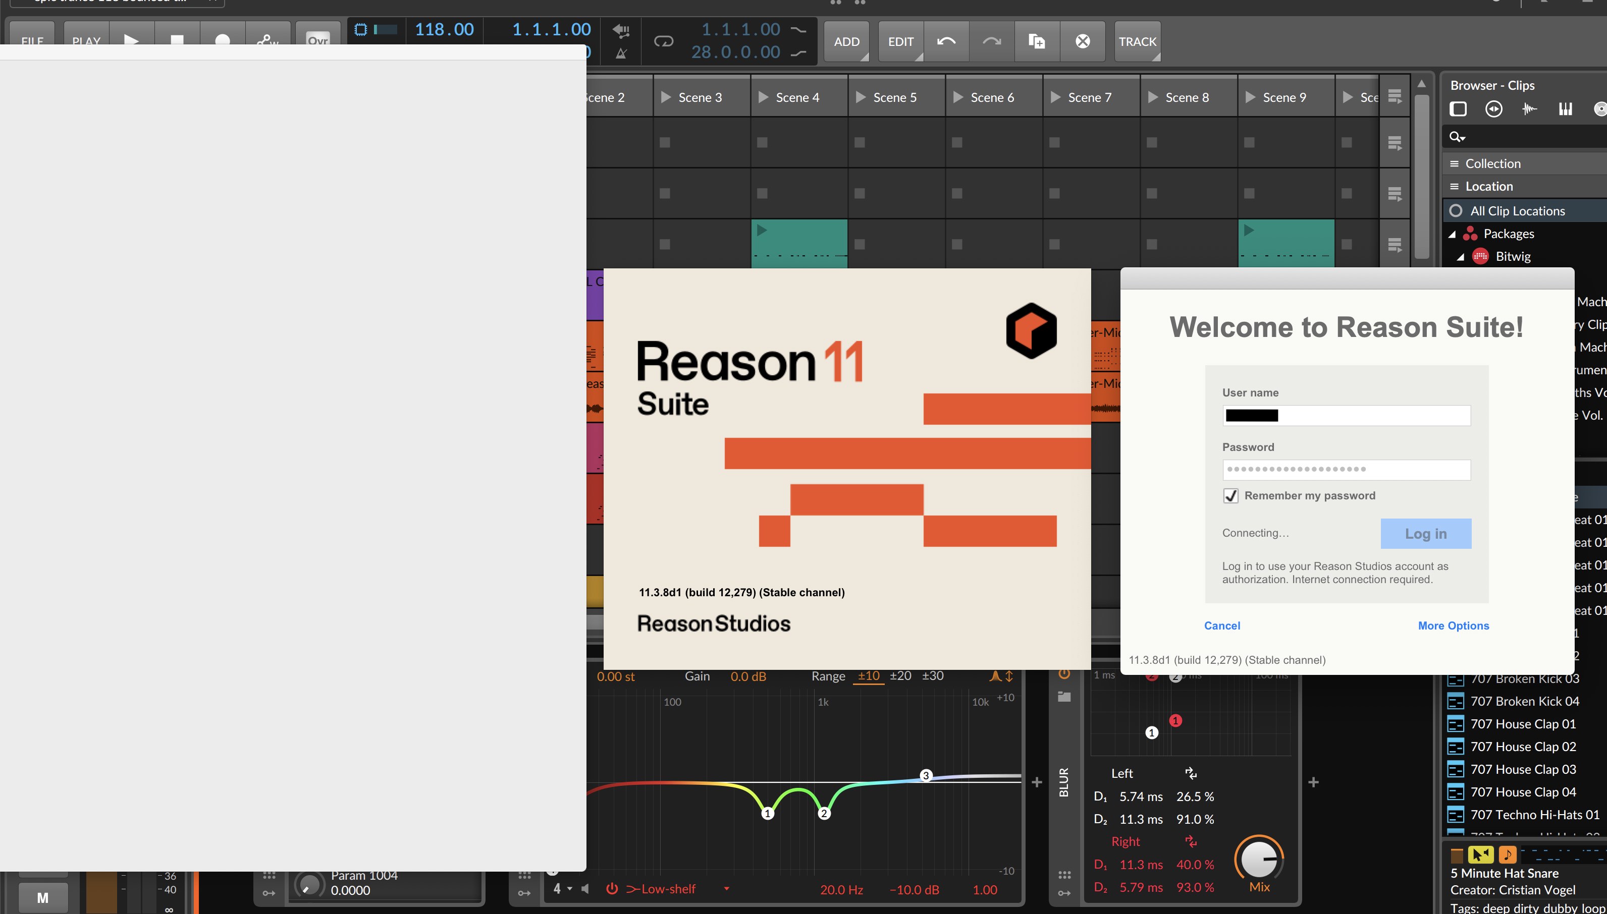
Task: Click the plus button after BLUR device
Action: (1313, 782)
